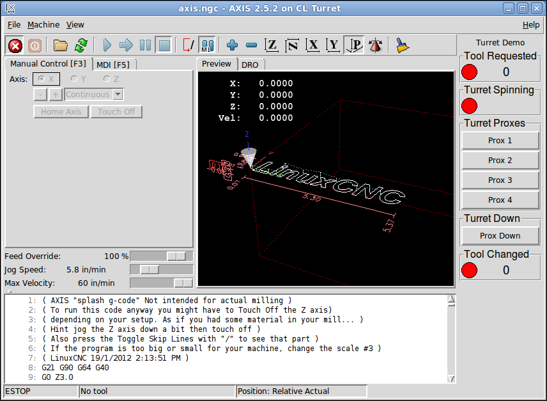Toggle the skip lines with slash icon
Image resolution: width=547 pixels, height=401 pixels.
tap(189, 45)
